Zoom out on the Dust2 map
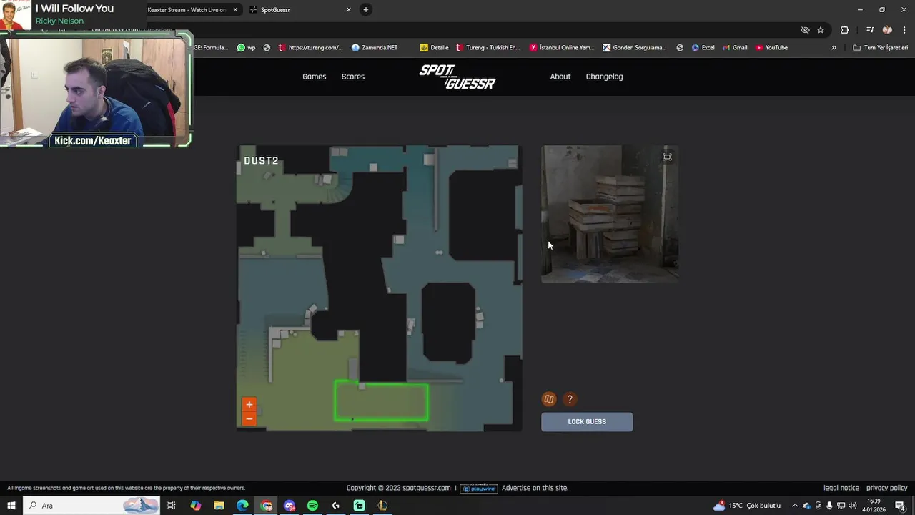Viewport: 915px width, 515px height. 249,419
